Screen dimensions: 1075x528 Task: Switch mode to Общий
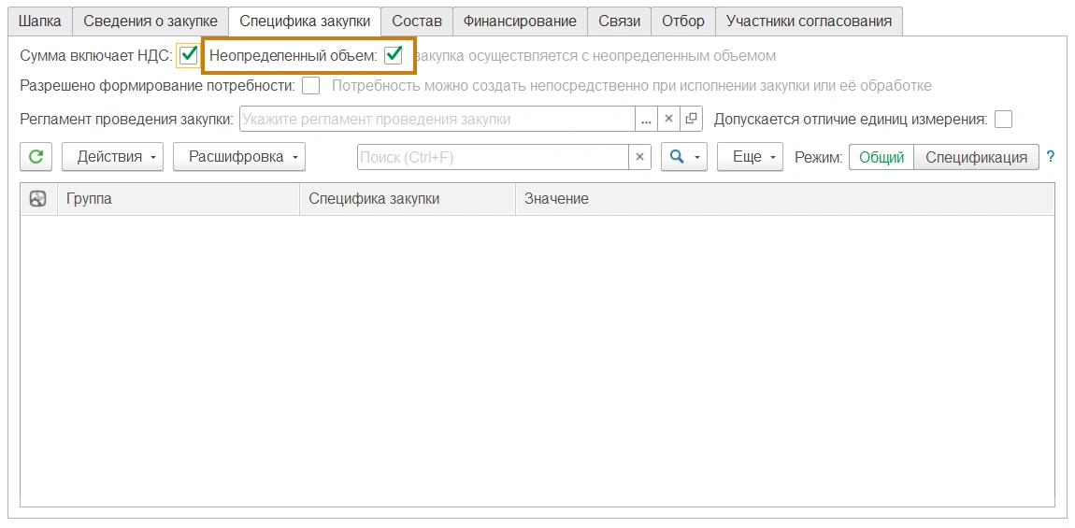coord(881,157)
